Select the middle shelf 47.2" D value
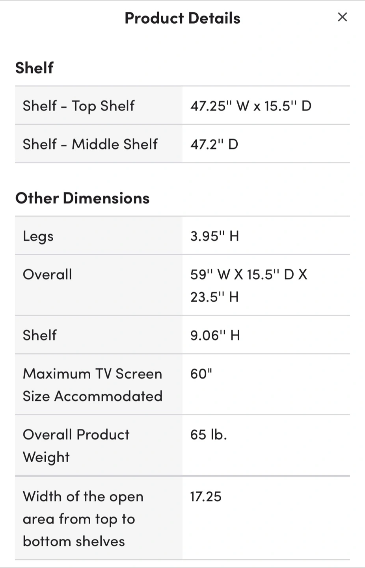 pos(214,144)
